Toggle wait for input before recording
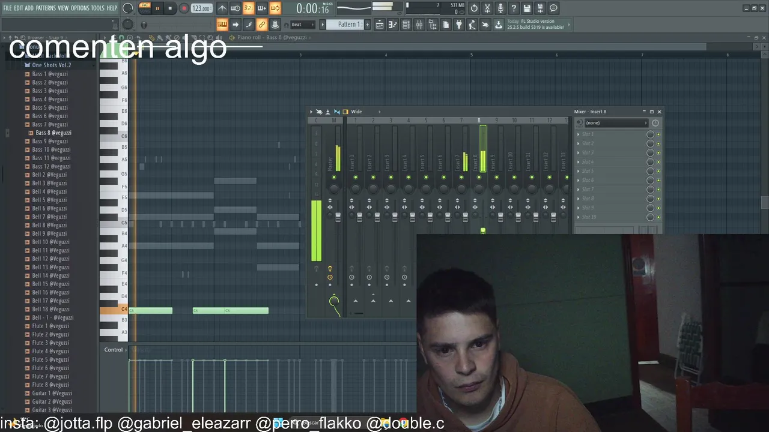 tap(236, 8)
